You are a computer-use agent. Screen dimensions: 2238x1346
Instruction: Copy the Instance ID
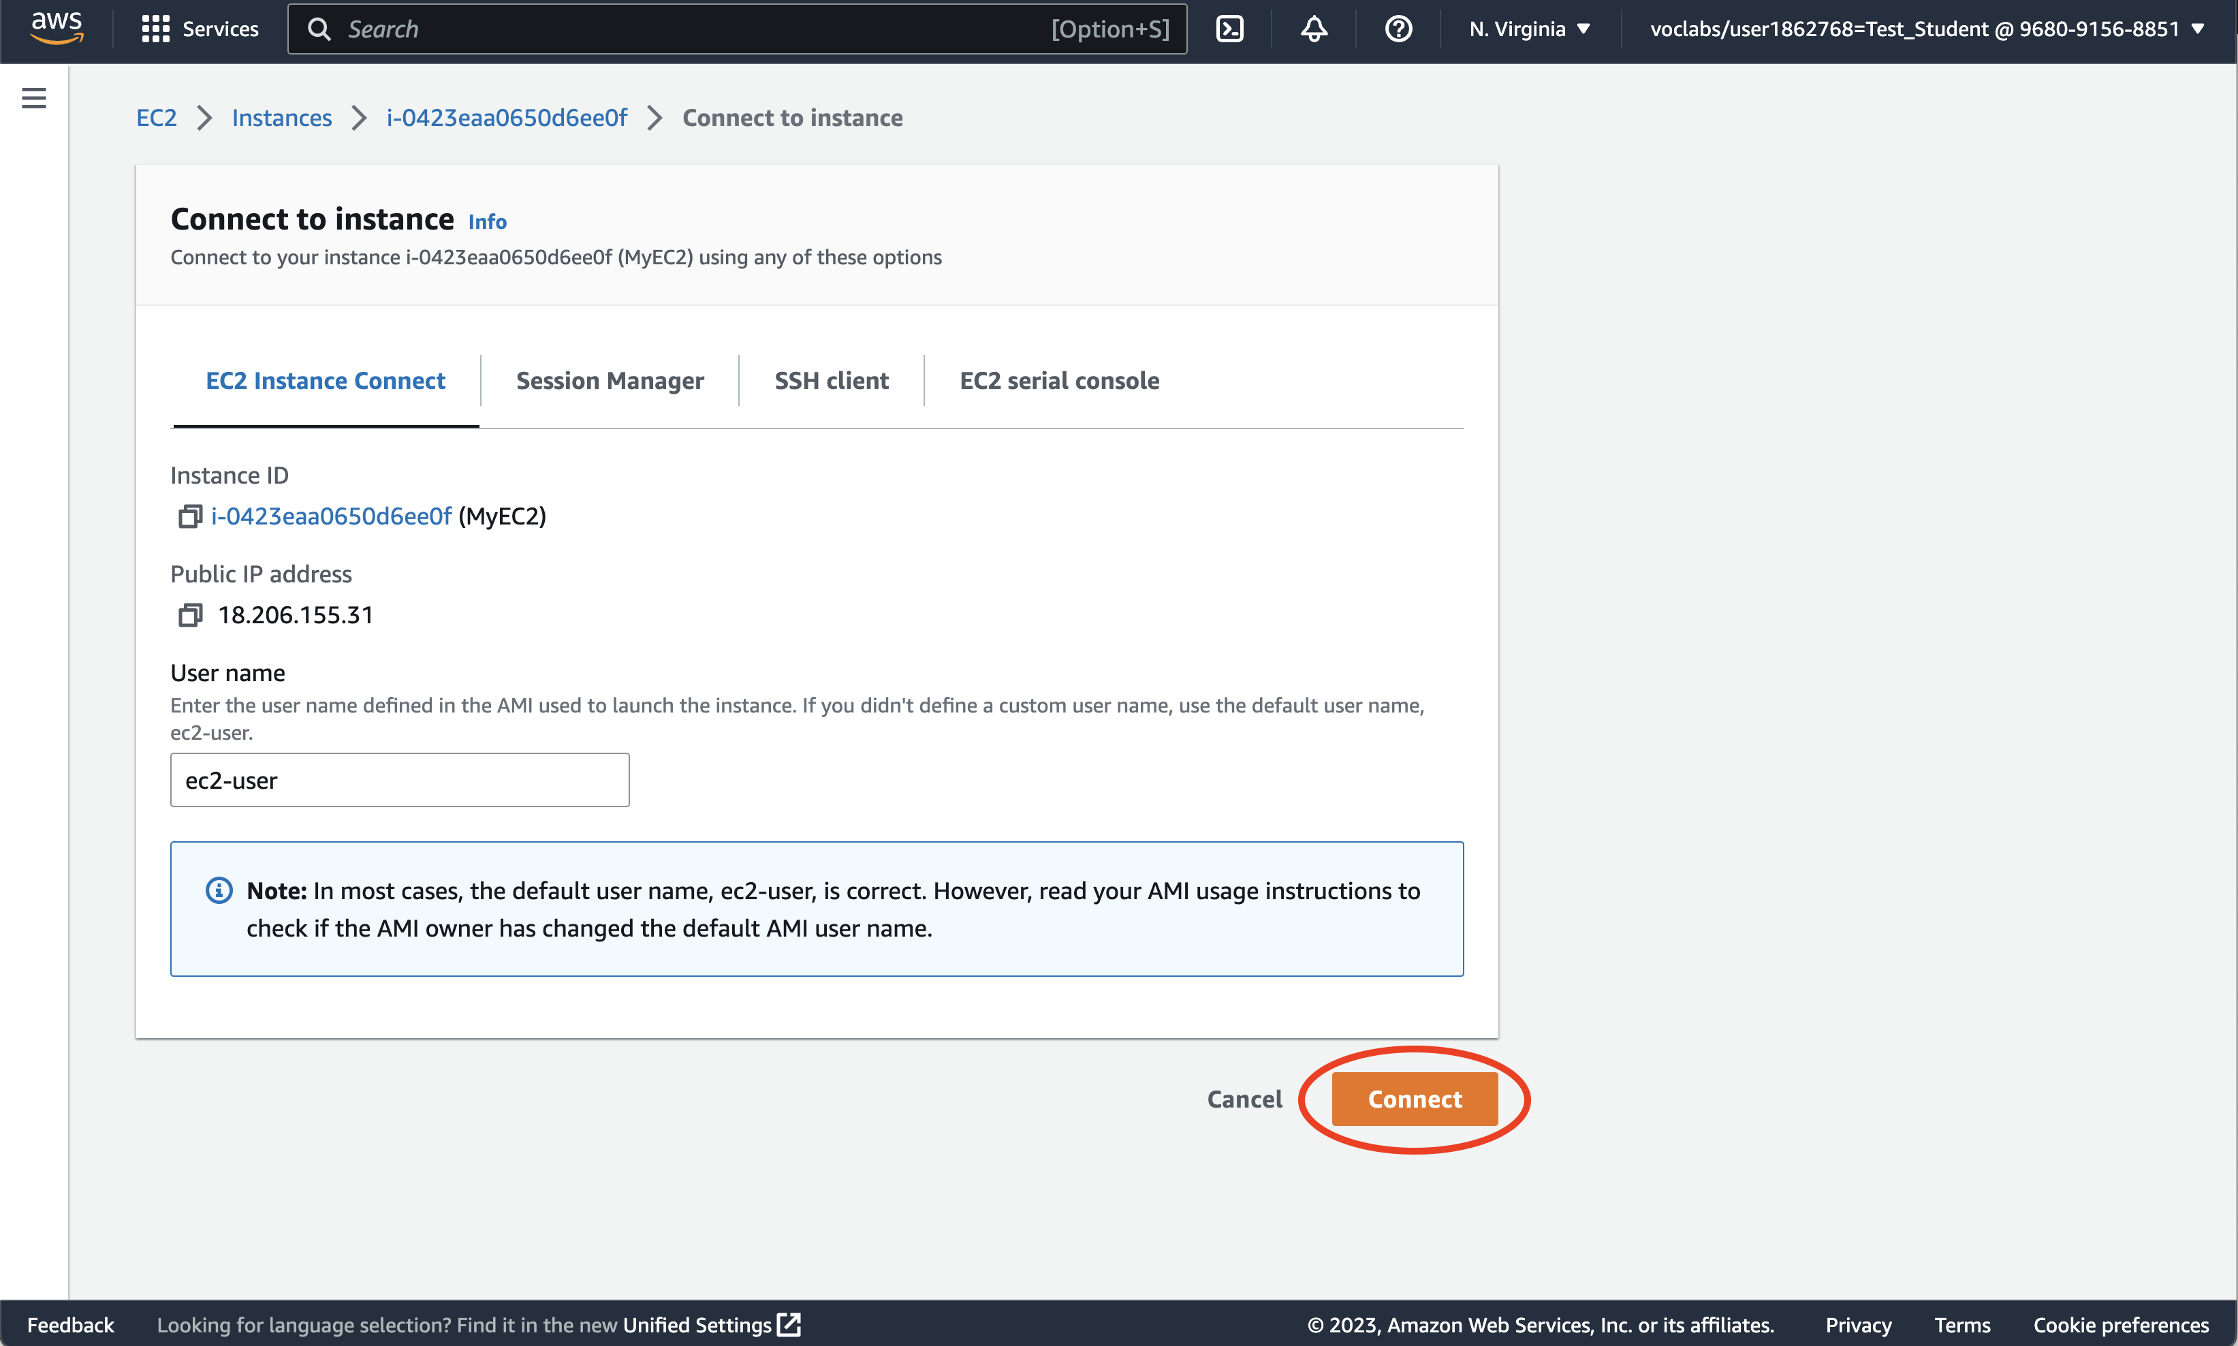tap(189, 517)
